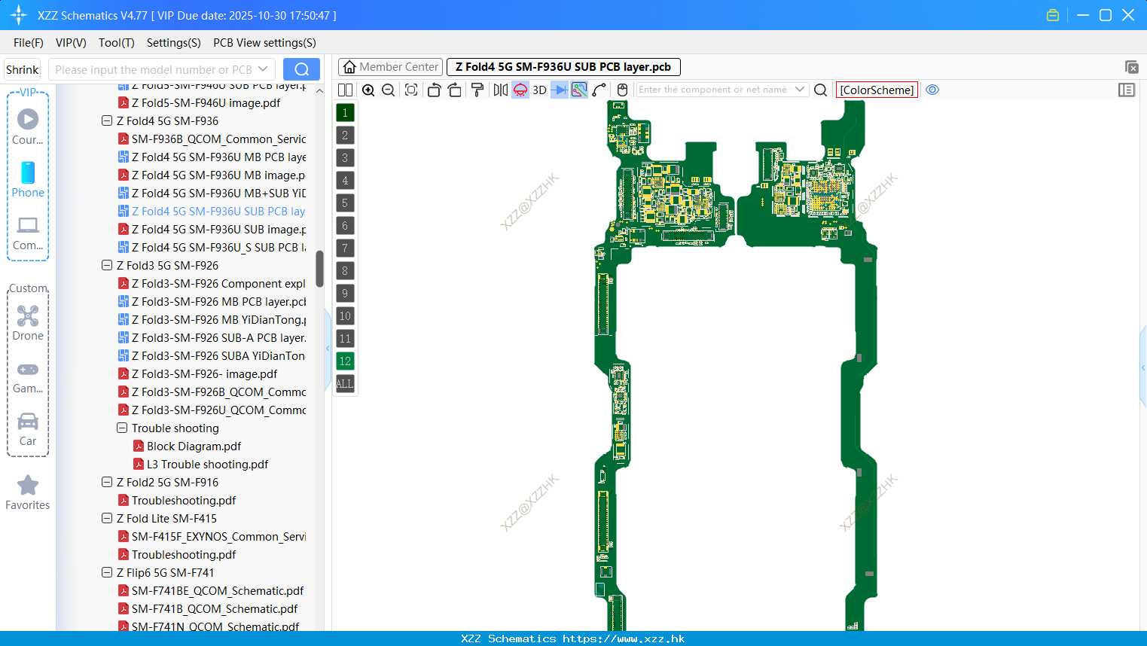Toggle the net routing display icon

[579, 90]
